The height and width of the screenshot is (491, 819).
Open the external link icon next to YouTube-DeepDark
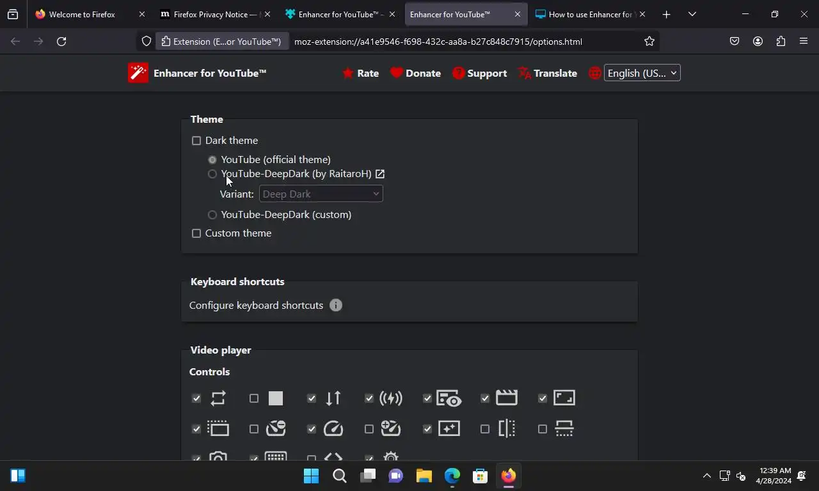click(x=380, y=173)
